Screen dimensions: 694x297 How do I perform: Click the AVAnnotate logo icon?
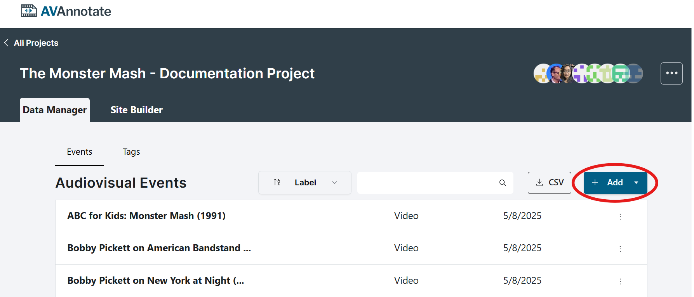pos(29,11)
